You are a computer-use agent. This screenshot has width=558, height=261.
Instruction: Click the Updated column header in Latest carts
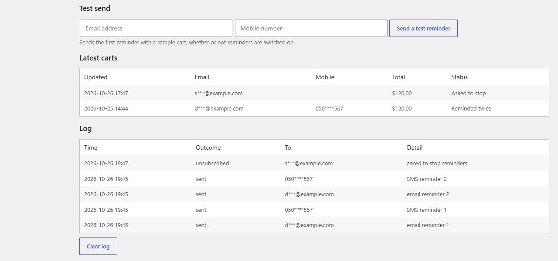point(95,77)
